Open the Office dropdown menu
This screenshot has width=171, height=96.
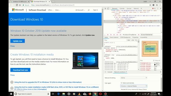pyautogui.click(x=50, y=10)
